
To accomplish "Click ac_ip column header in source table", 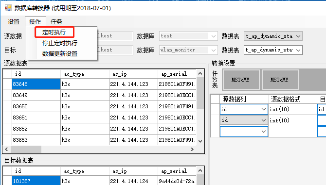I will [133, 74].
